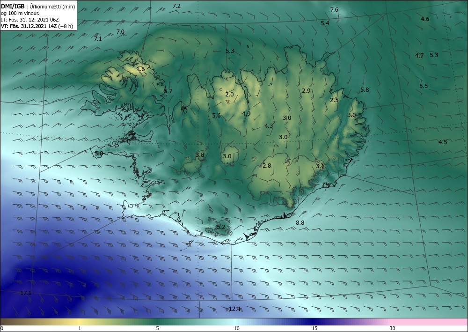The image size is (468, 332).
Task: Click the 3.8 value over the western glacier
Action: point(200,155)
